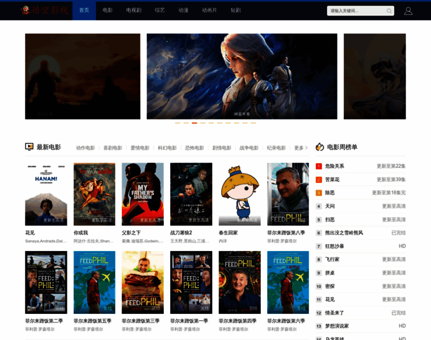Open the 花见 HANAMI movie poster
This screenshot has height=340, width=431.
tap(46, 194)
